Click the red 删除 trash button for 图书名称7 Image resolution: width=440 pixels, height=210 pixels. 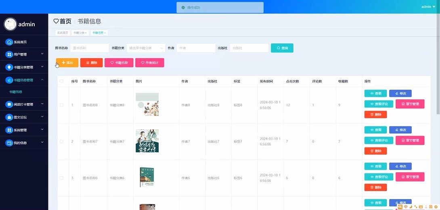coord(375,151)
